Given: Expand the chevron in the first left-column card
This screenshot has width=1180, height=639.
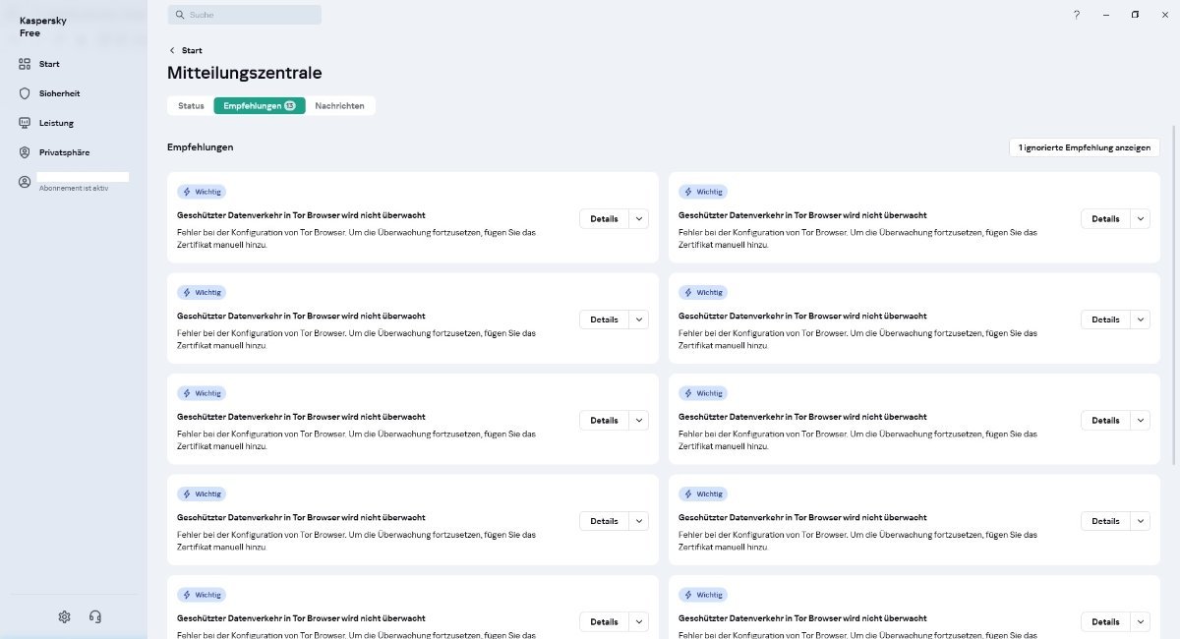Looking at the screenshot, I should point(639,219).
